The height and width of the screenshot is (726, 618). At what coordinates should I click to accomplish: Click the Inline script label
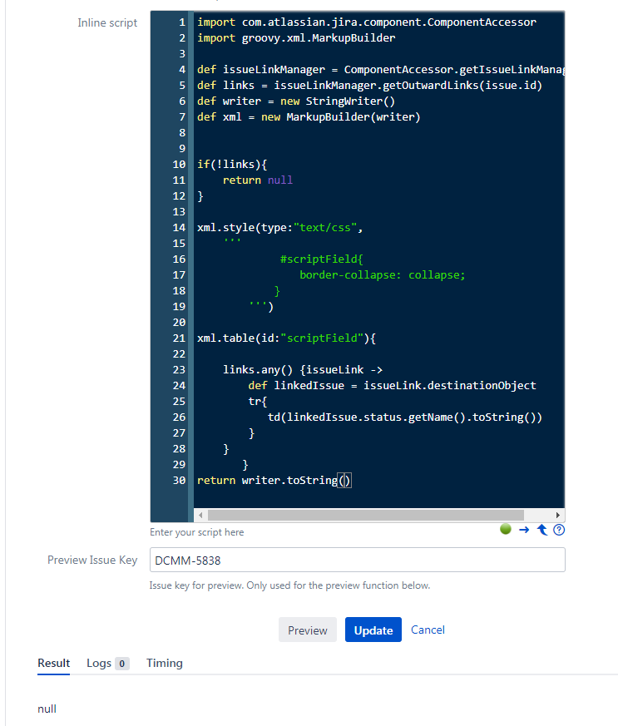pos(107,22)
